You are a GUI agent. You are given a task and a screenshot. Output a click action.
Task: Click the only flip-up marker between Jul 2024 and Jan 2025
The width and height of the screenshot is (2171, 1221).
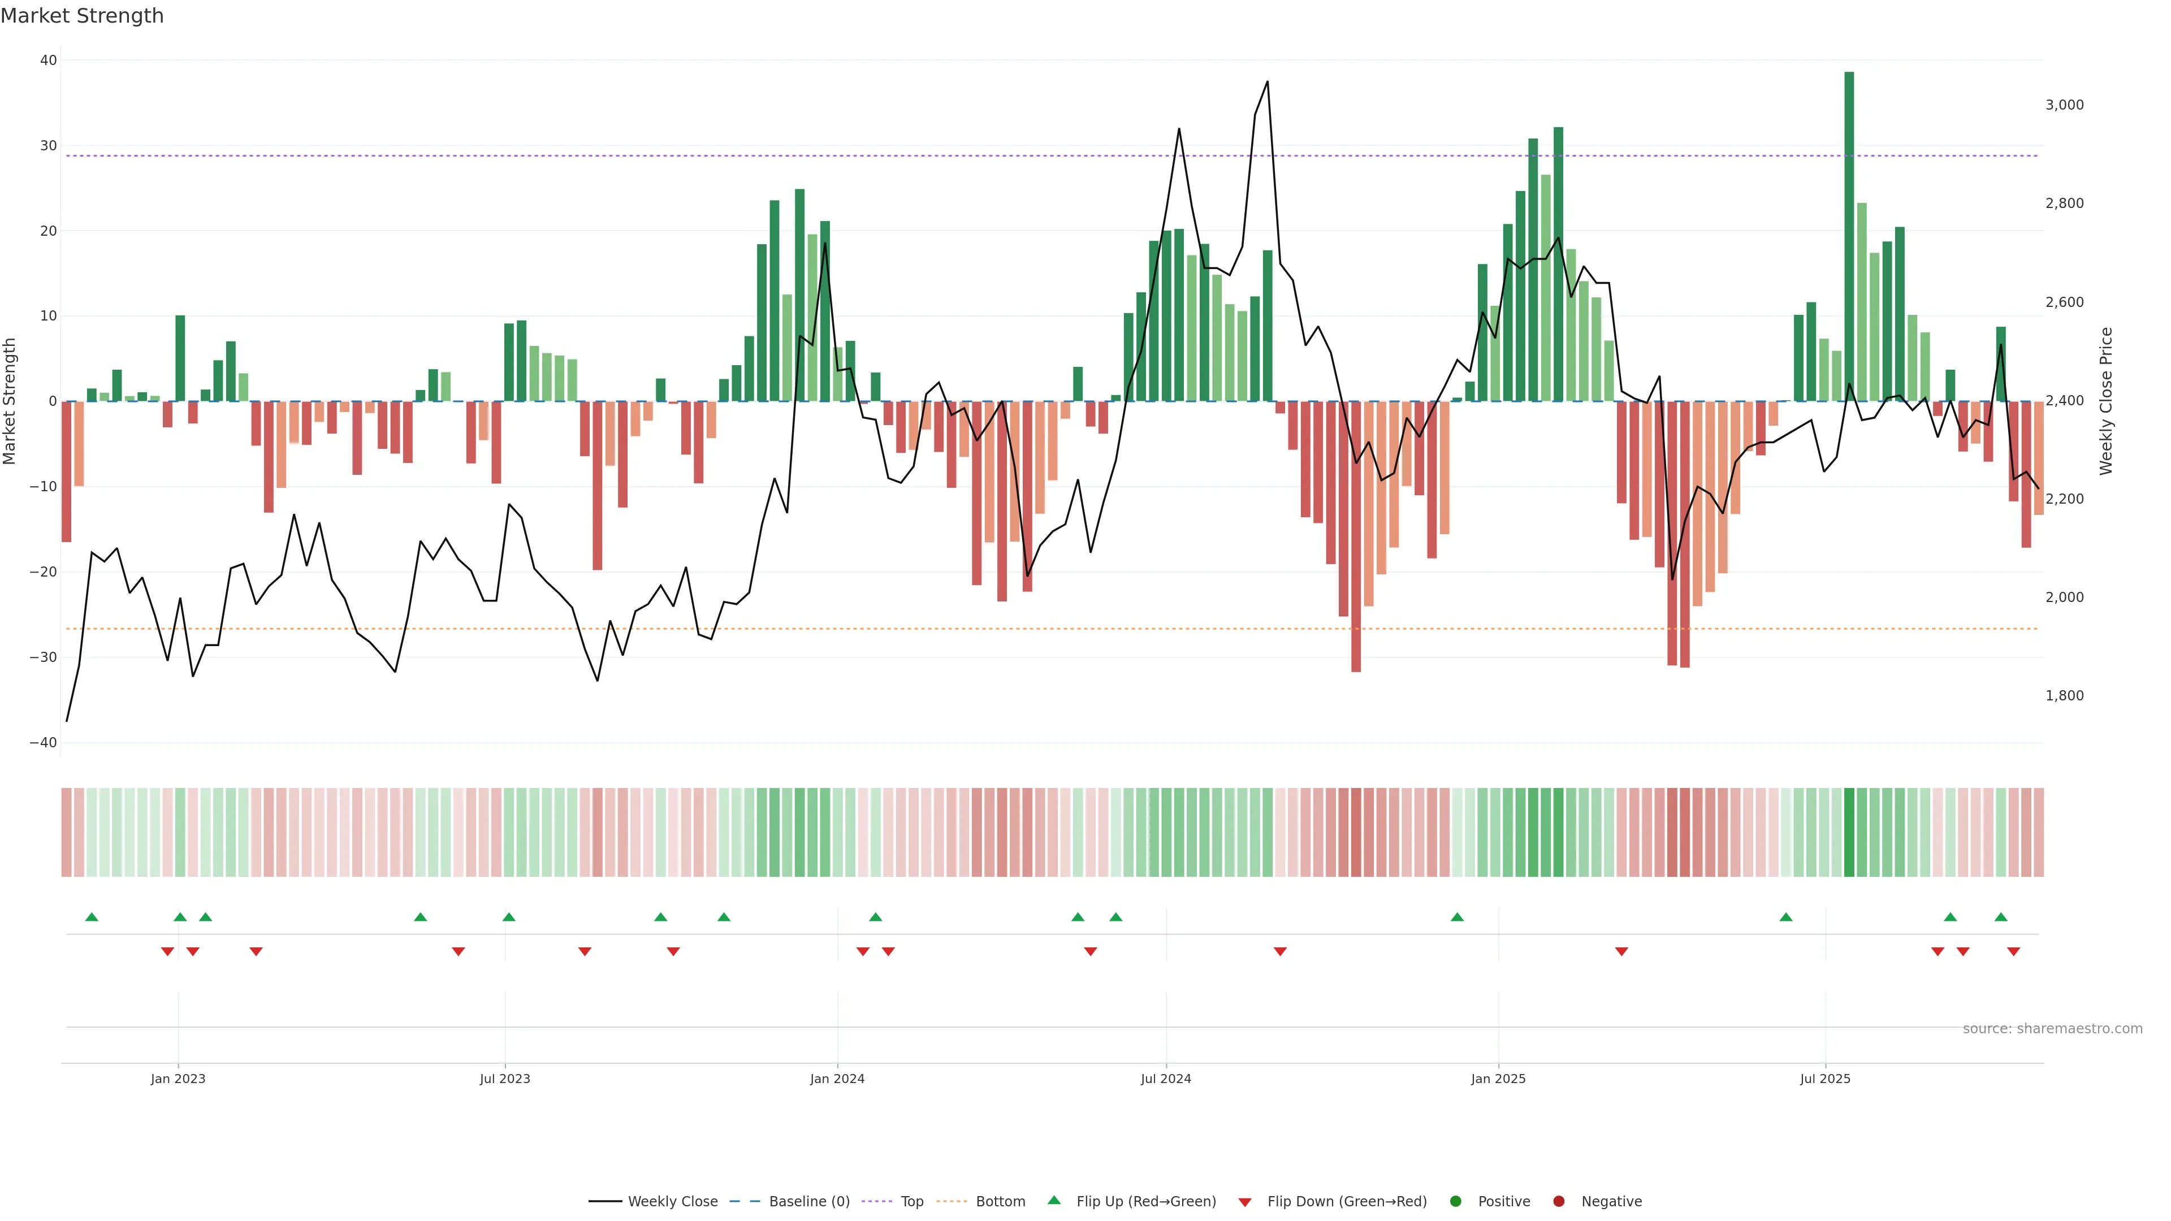(1457, 917)
